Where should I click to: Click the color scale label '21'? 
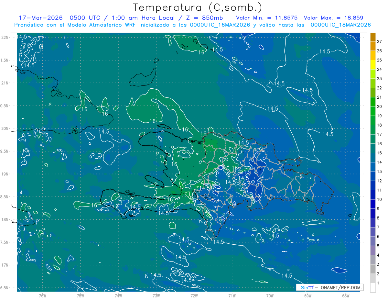coord(380,97)
